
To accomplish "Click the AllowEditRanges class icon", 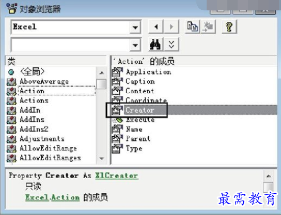I will point(11,158).
